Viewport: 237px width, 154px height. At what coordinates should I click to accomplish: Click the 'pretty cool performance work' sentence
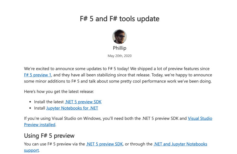point(172,81)
